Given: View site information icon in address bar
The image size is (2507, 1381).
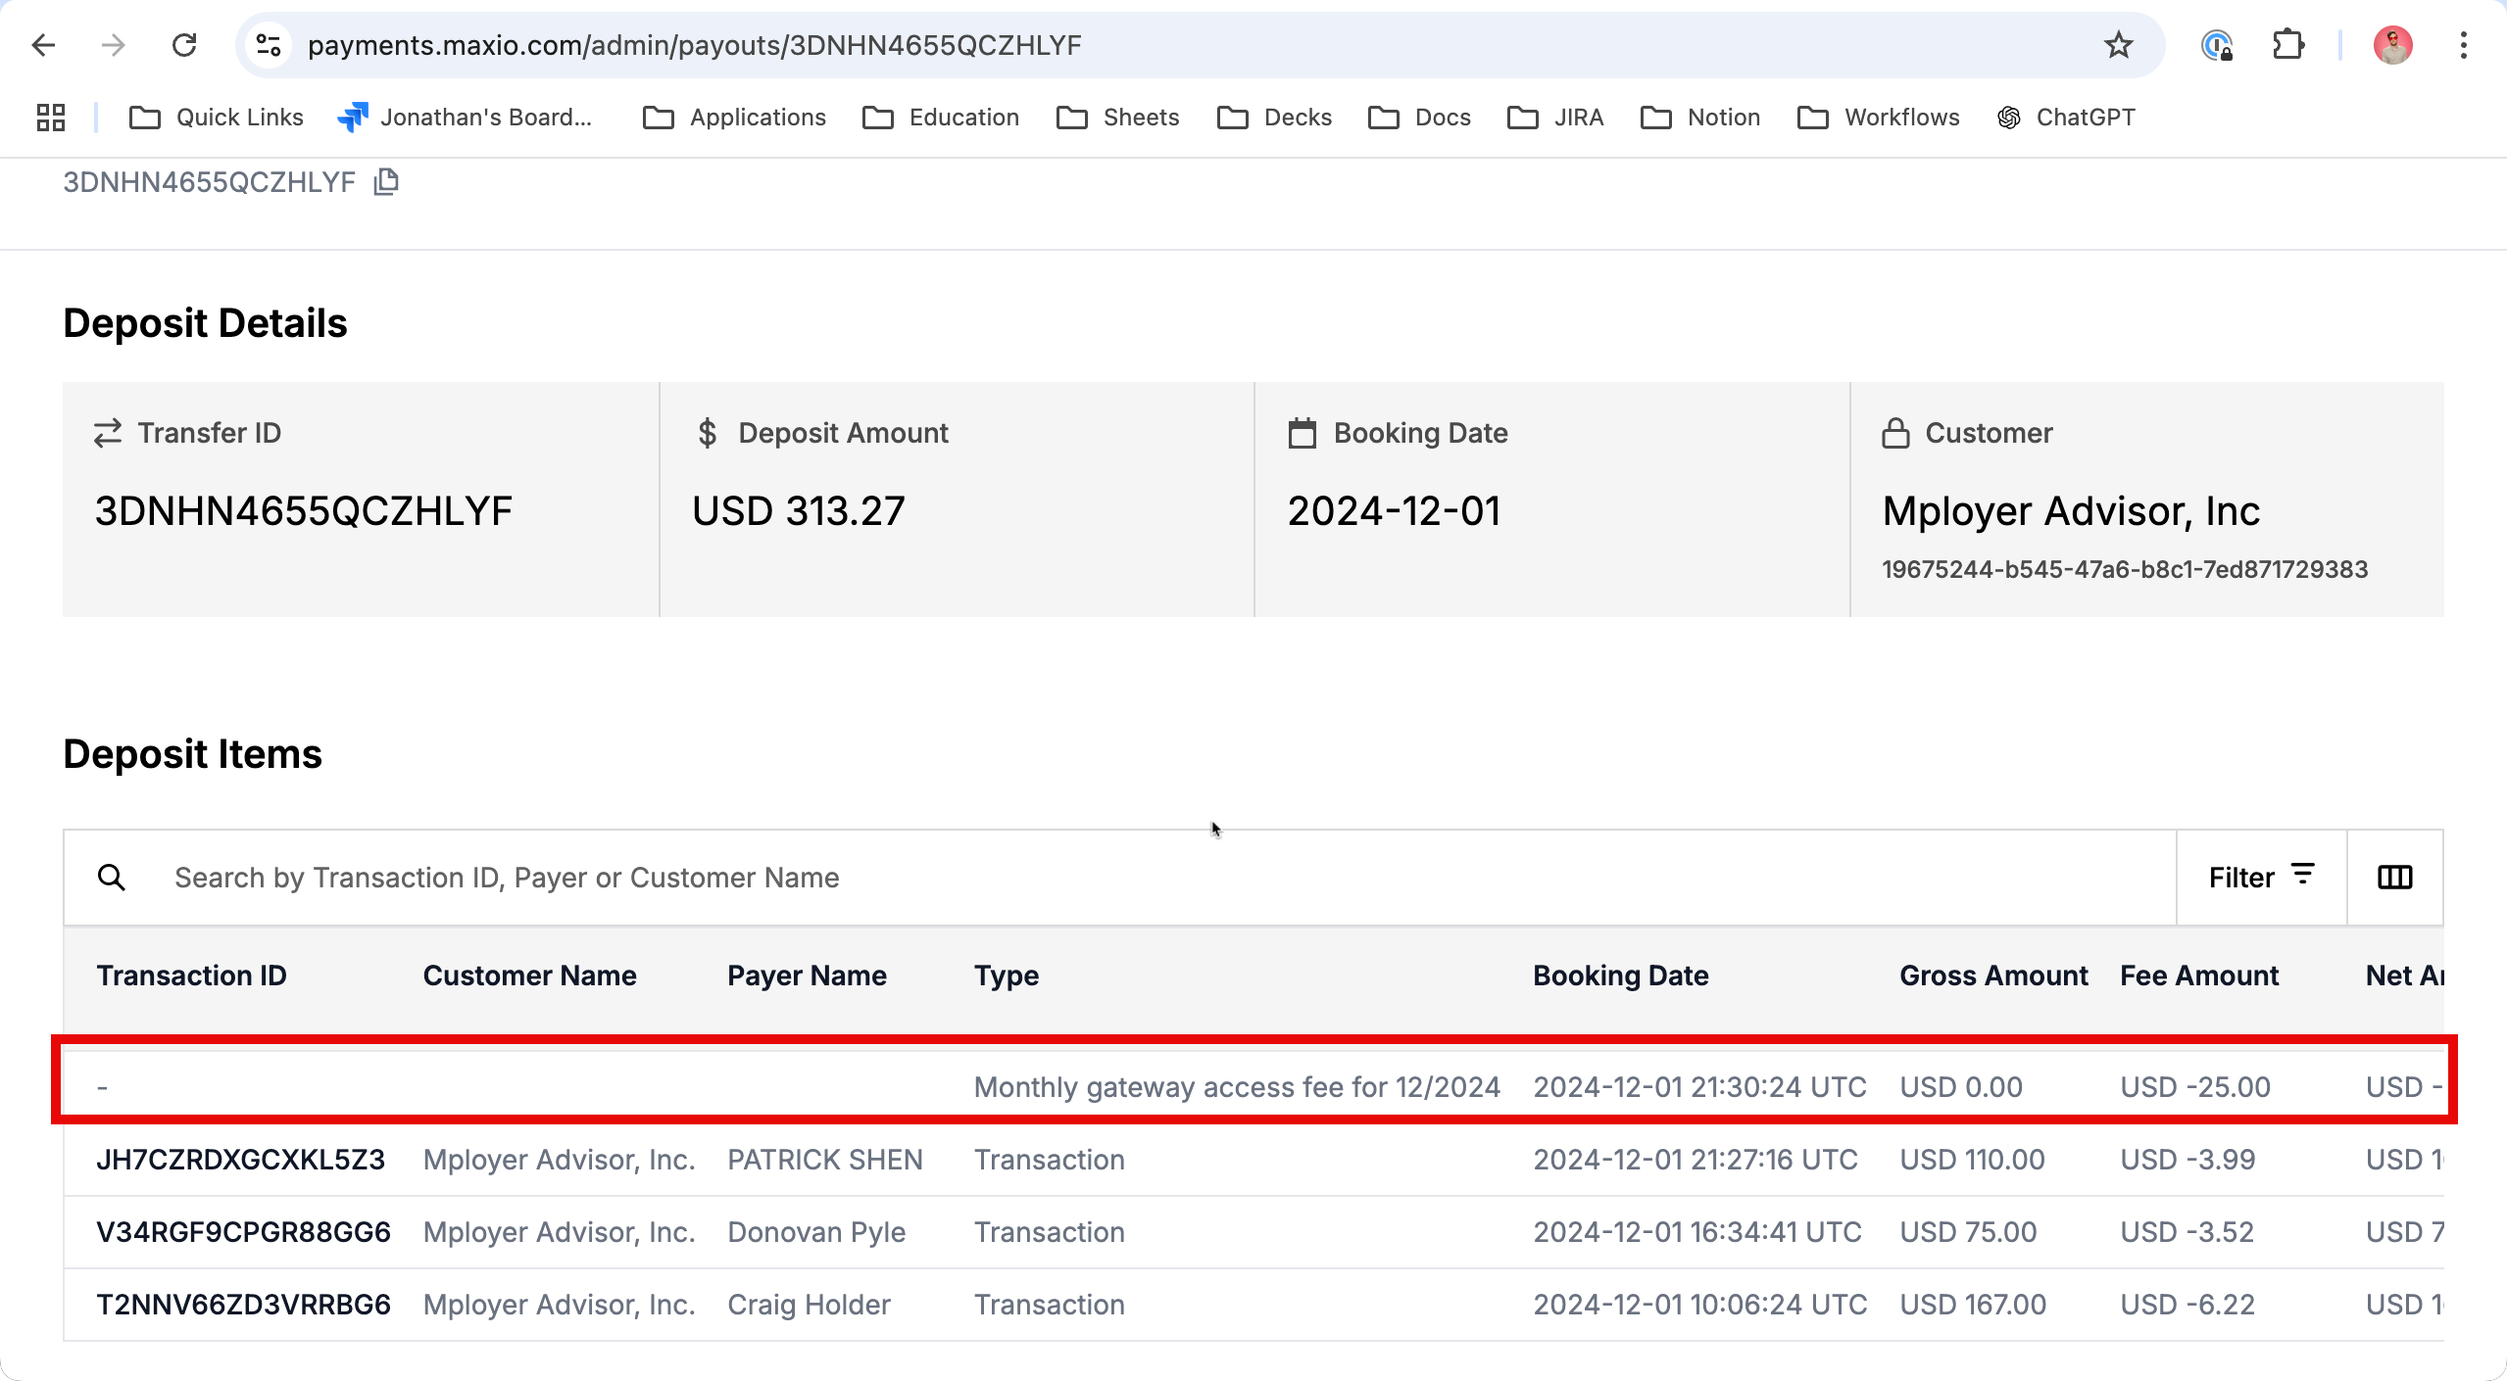Looking at the screenshot, I should pos(269,45).
